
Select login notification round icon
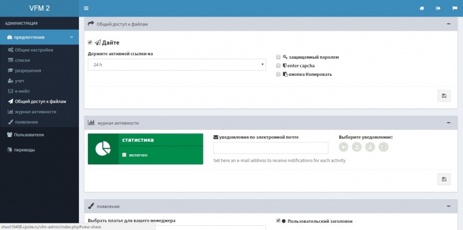pos(343,147)
